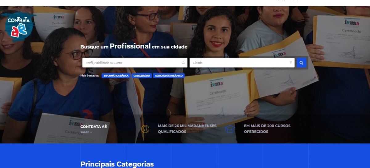The image size is (370, 168).
Task: Click the blue magnifier search button
Action: point(302,63)
